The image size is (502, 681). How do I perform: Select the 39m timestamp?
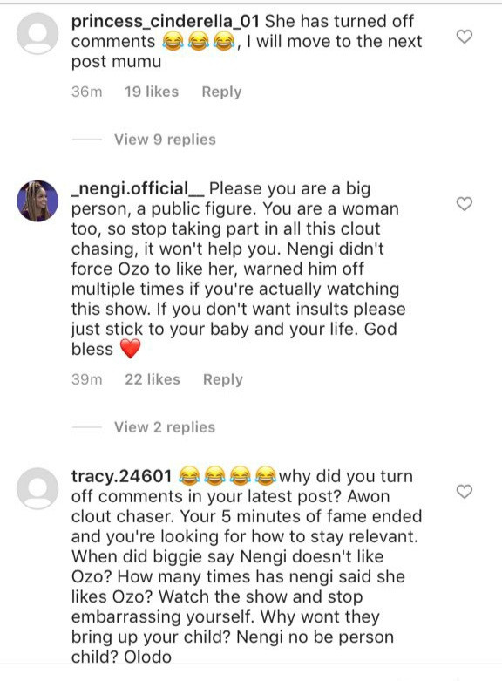pos(87,379)
